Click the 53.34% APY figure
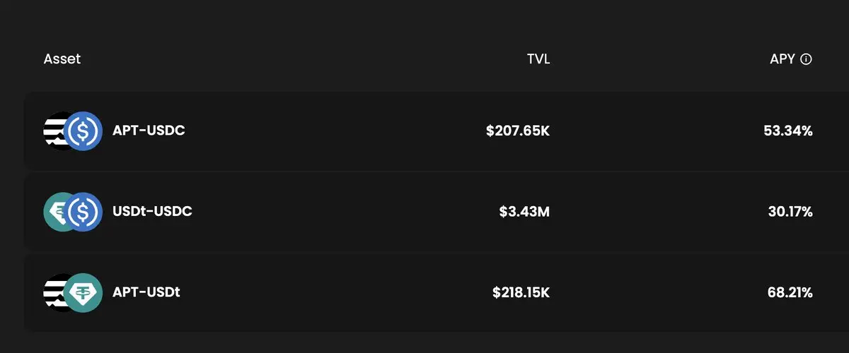Screen dimensions: 849x353 [788, 131]
